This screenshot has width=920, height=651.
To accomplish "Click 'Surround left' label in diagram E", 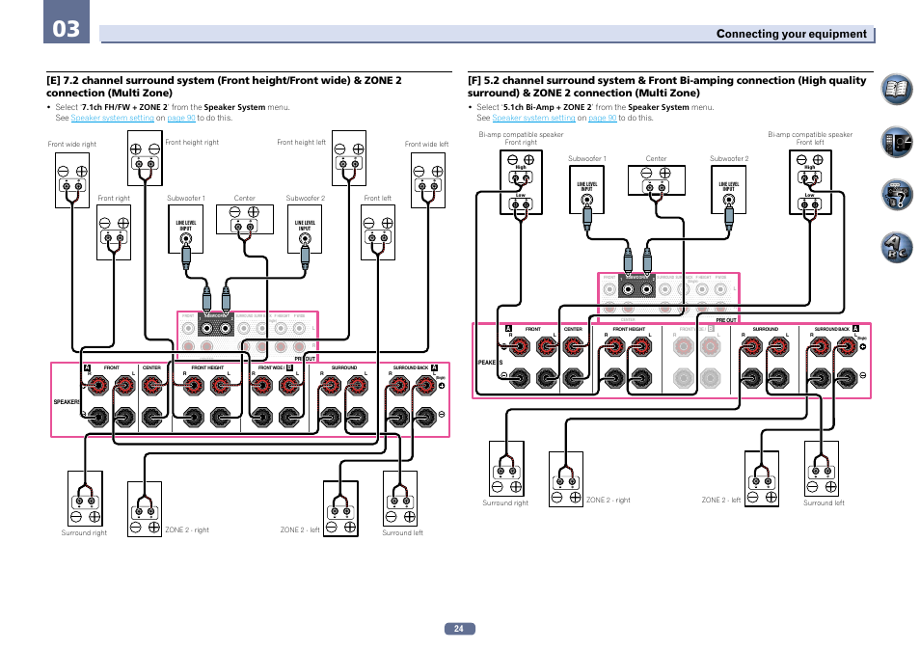I will pos(402,533).
